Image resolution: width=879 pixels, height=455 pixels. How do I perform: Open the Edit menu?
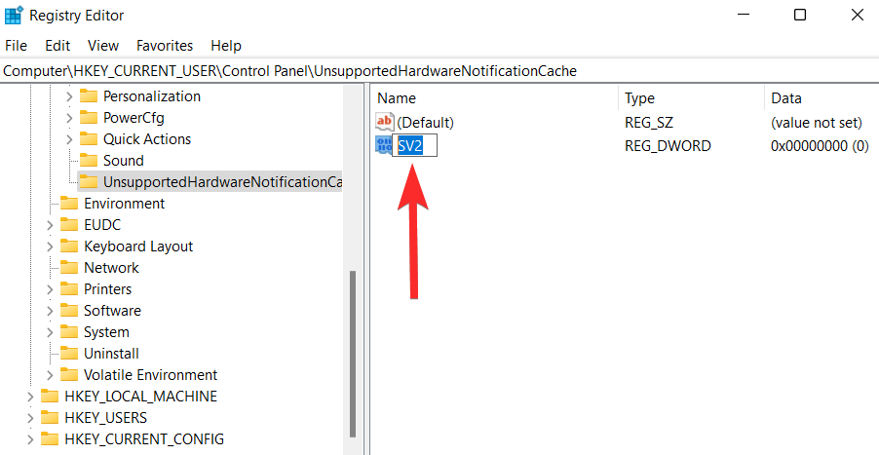click(x=57, y=46)
